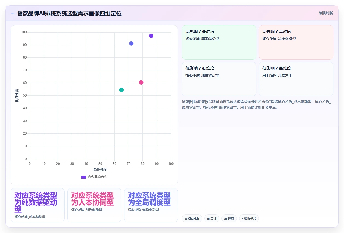
Task: Open the 高影响 / 高难度 quadrant card
Action: coord(296,42)
